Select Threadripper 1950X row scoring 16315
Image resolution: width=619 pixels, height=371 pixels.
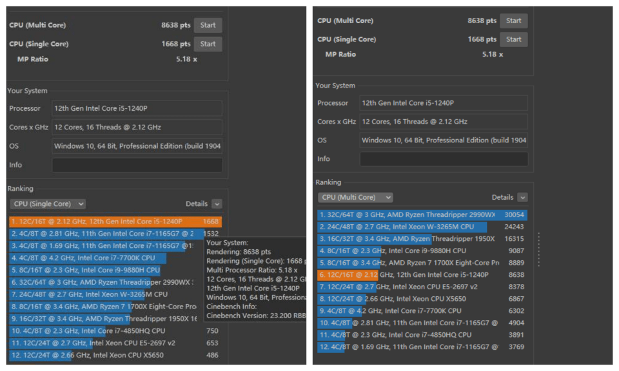(x=422, y=239)
